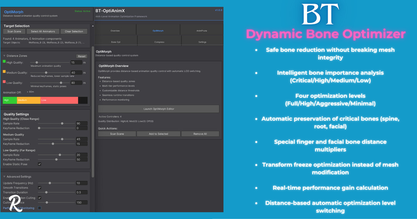Viewport: 417px width, 219px height.
Task: Reset the Distance Zones values
Action: click(x=82, y=56)
